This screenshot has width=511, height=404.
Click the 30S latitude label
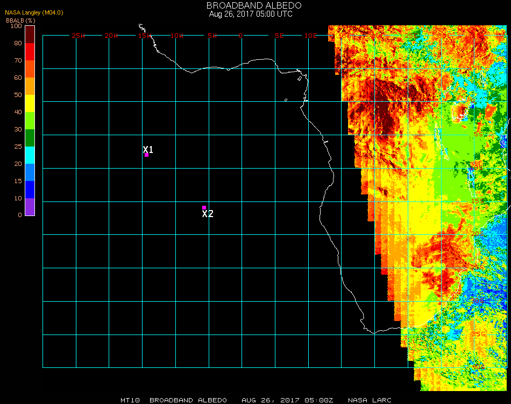478,301
